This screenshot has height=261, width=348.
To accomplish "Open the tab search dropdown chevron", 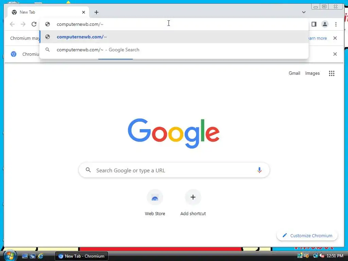I will (304, 12).
